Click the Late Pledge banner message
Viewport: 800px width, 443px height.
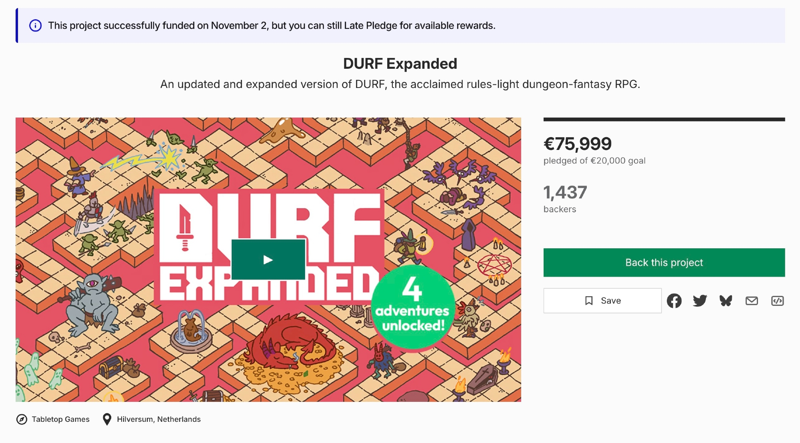click(x=272, y=26)
